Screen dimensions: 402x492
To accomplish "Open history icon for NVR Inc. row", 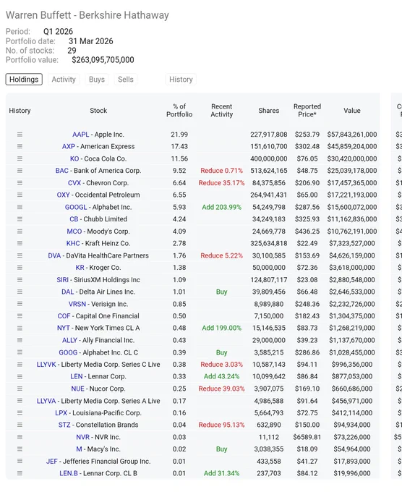I will coord(20,437).
